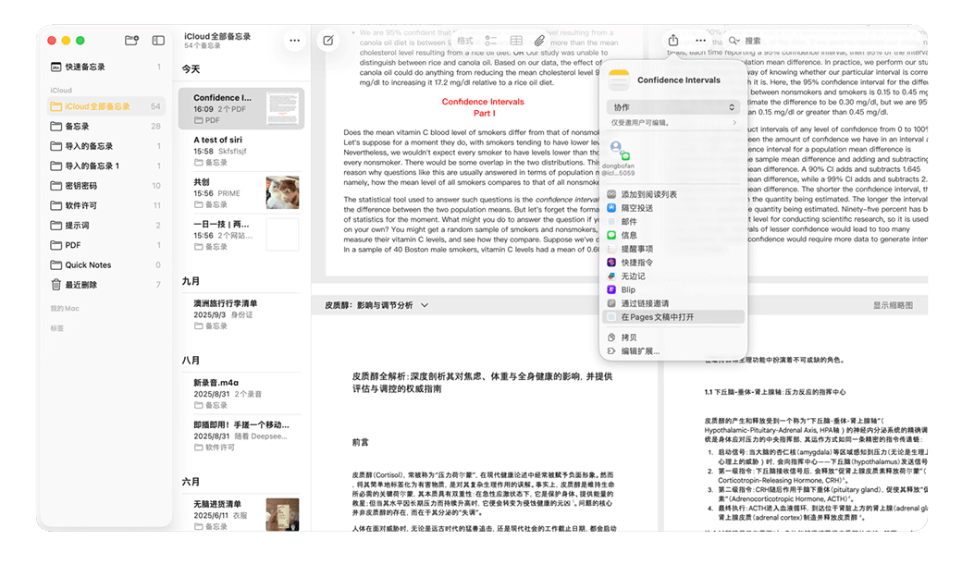Open the 最近删除 folder
Viewport: 962px width, 577px height.
81,285
